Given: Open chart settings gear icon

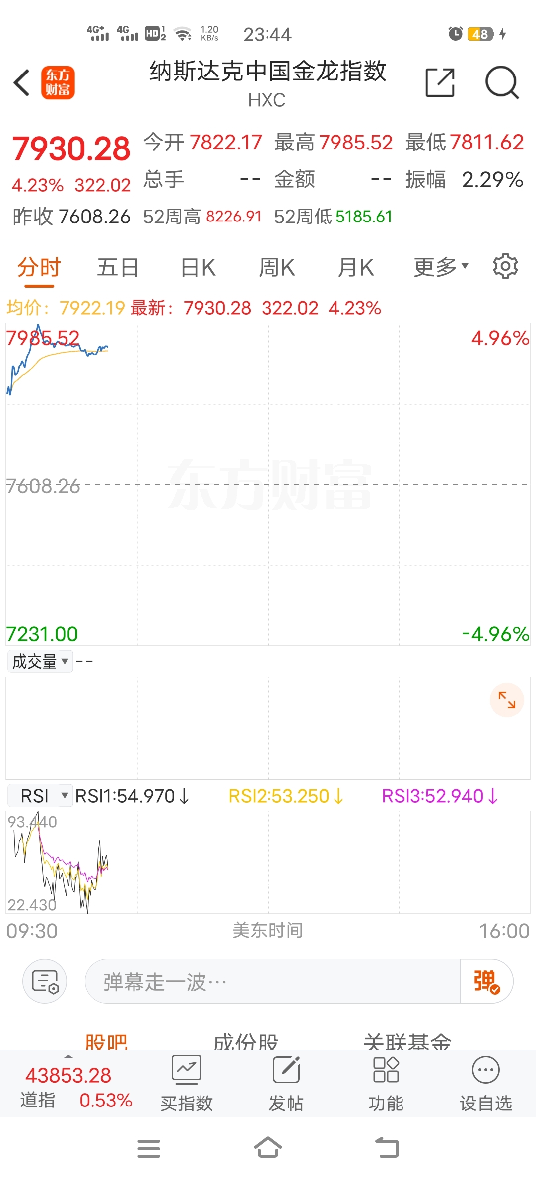Looking at the screenshot, I should pyautogui.click(x=505, y=266).
